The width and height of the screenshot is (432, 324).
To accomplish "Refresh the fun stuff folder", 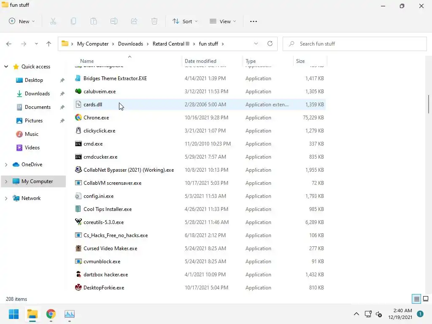I will tap(270, 43).
